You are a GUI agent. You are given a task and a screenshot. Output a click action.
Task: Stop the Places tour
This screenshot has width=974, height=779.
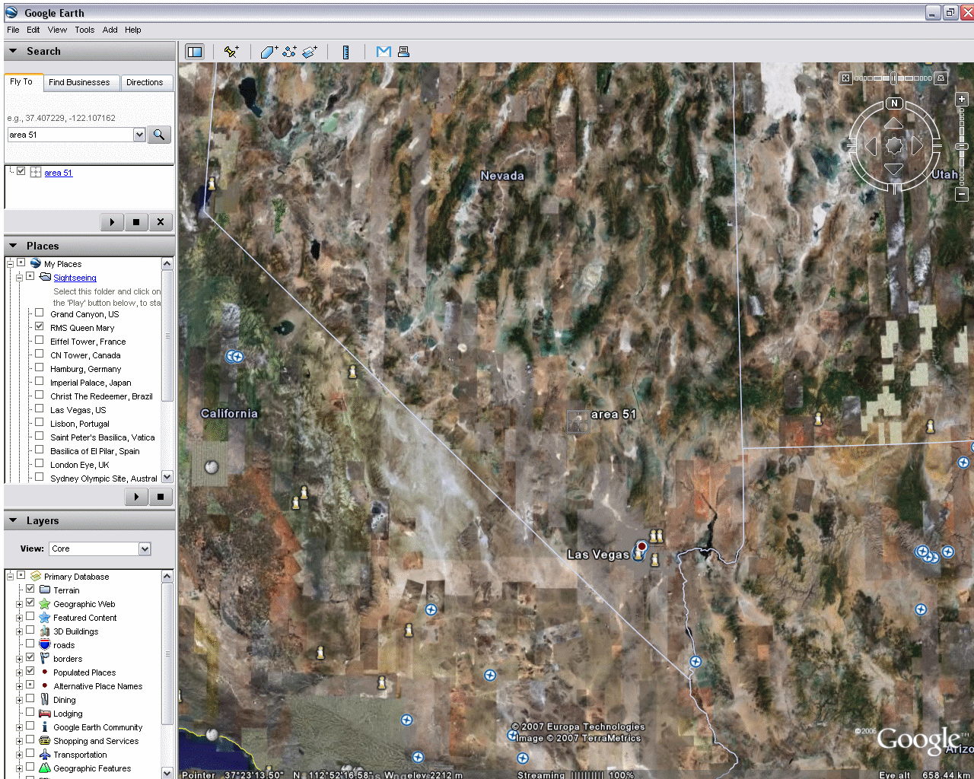[x=161, y=497]
